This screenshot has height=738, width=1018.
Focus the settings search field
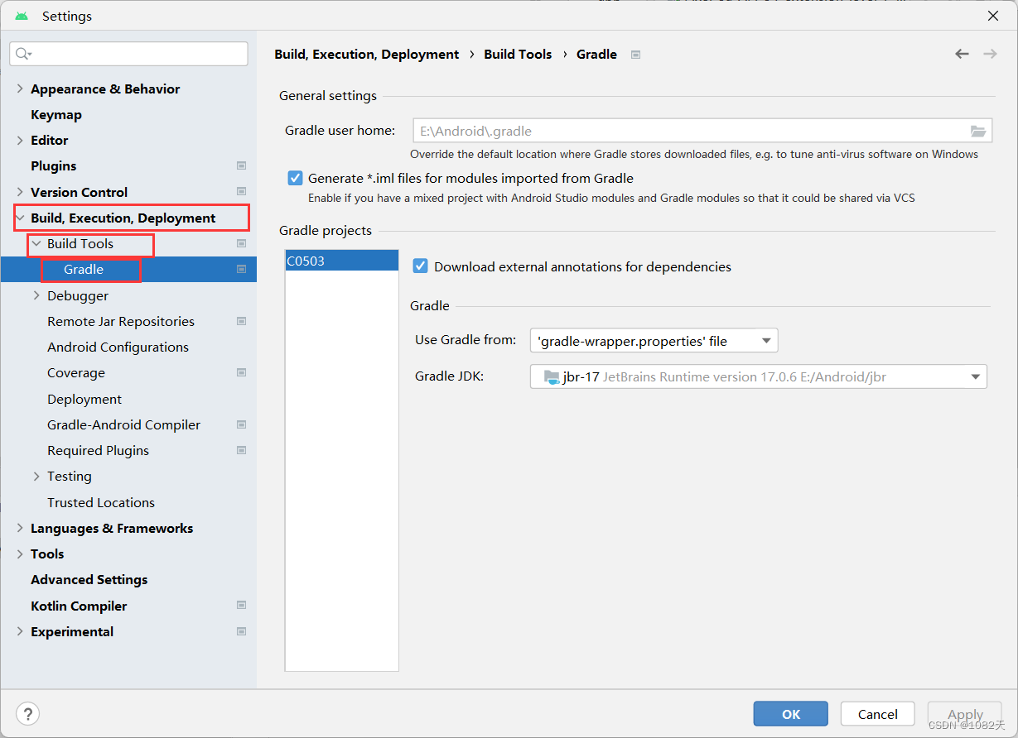point(129,54)
